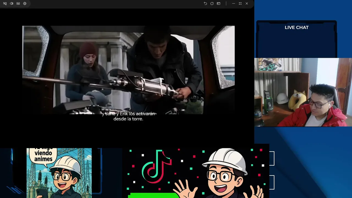Minimize the mirrored player window

coord(233,4)
